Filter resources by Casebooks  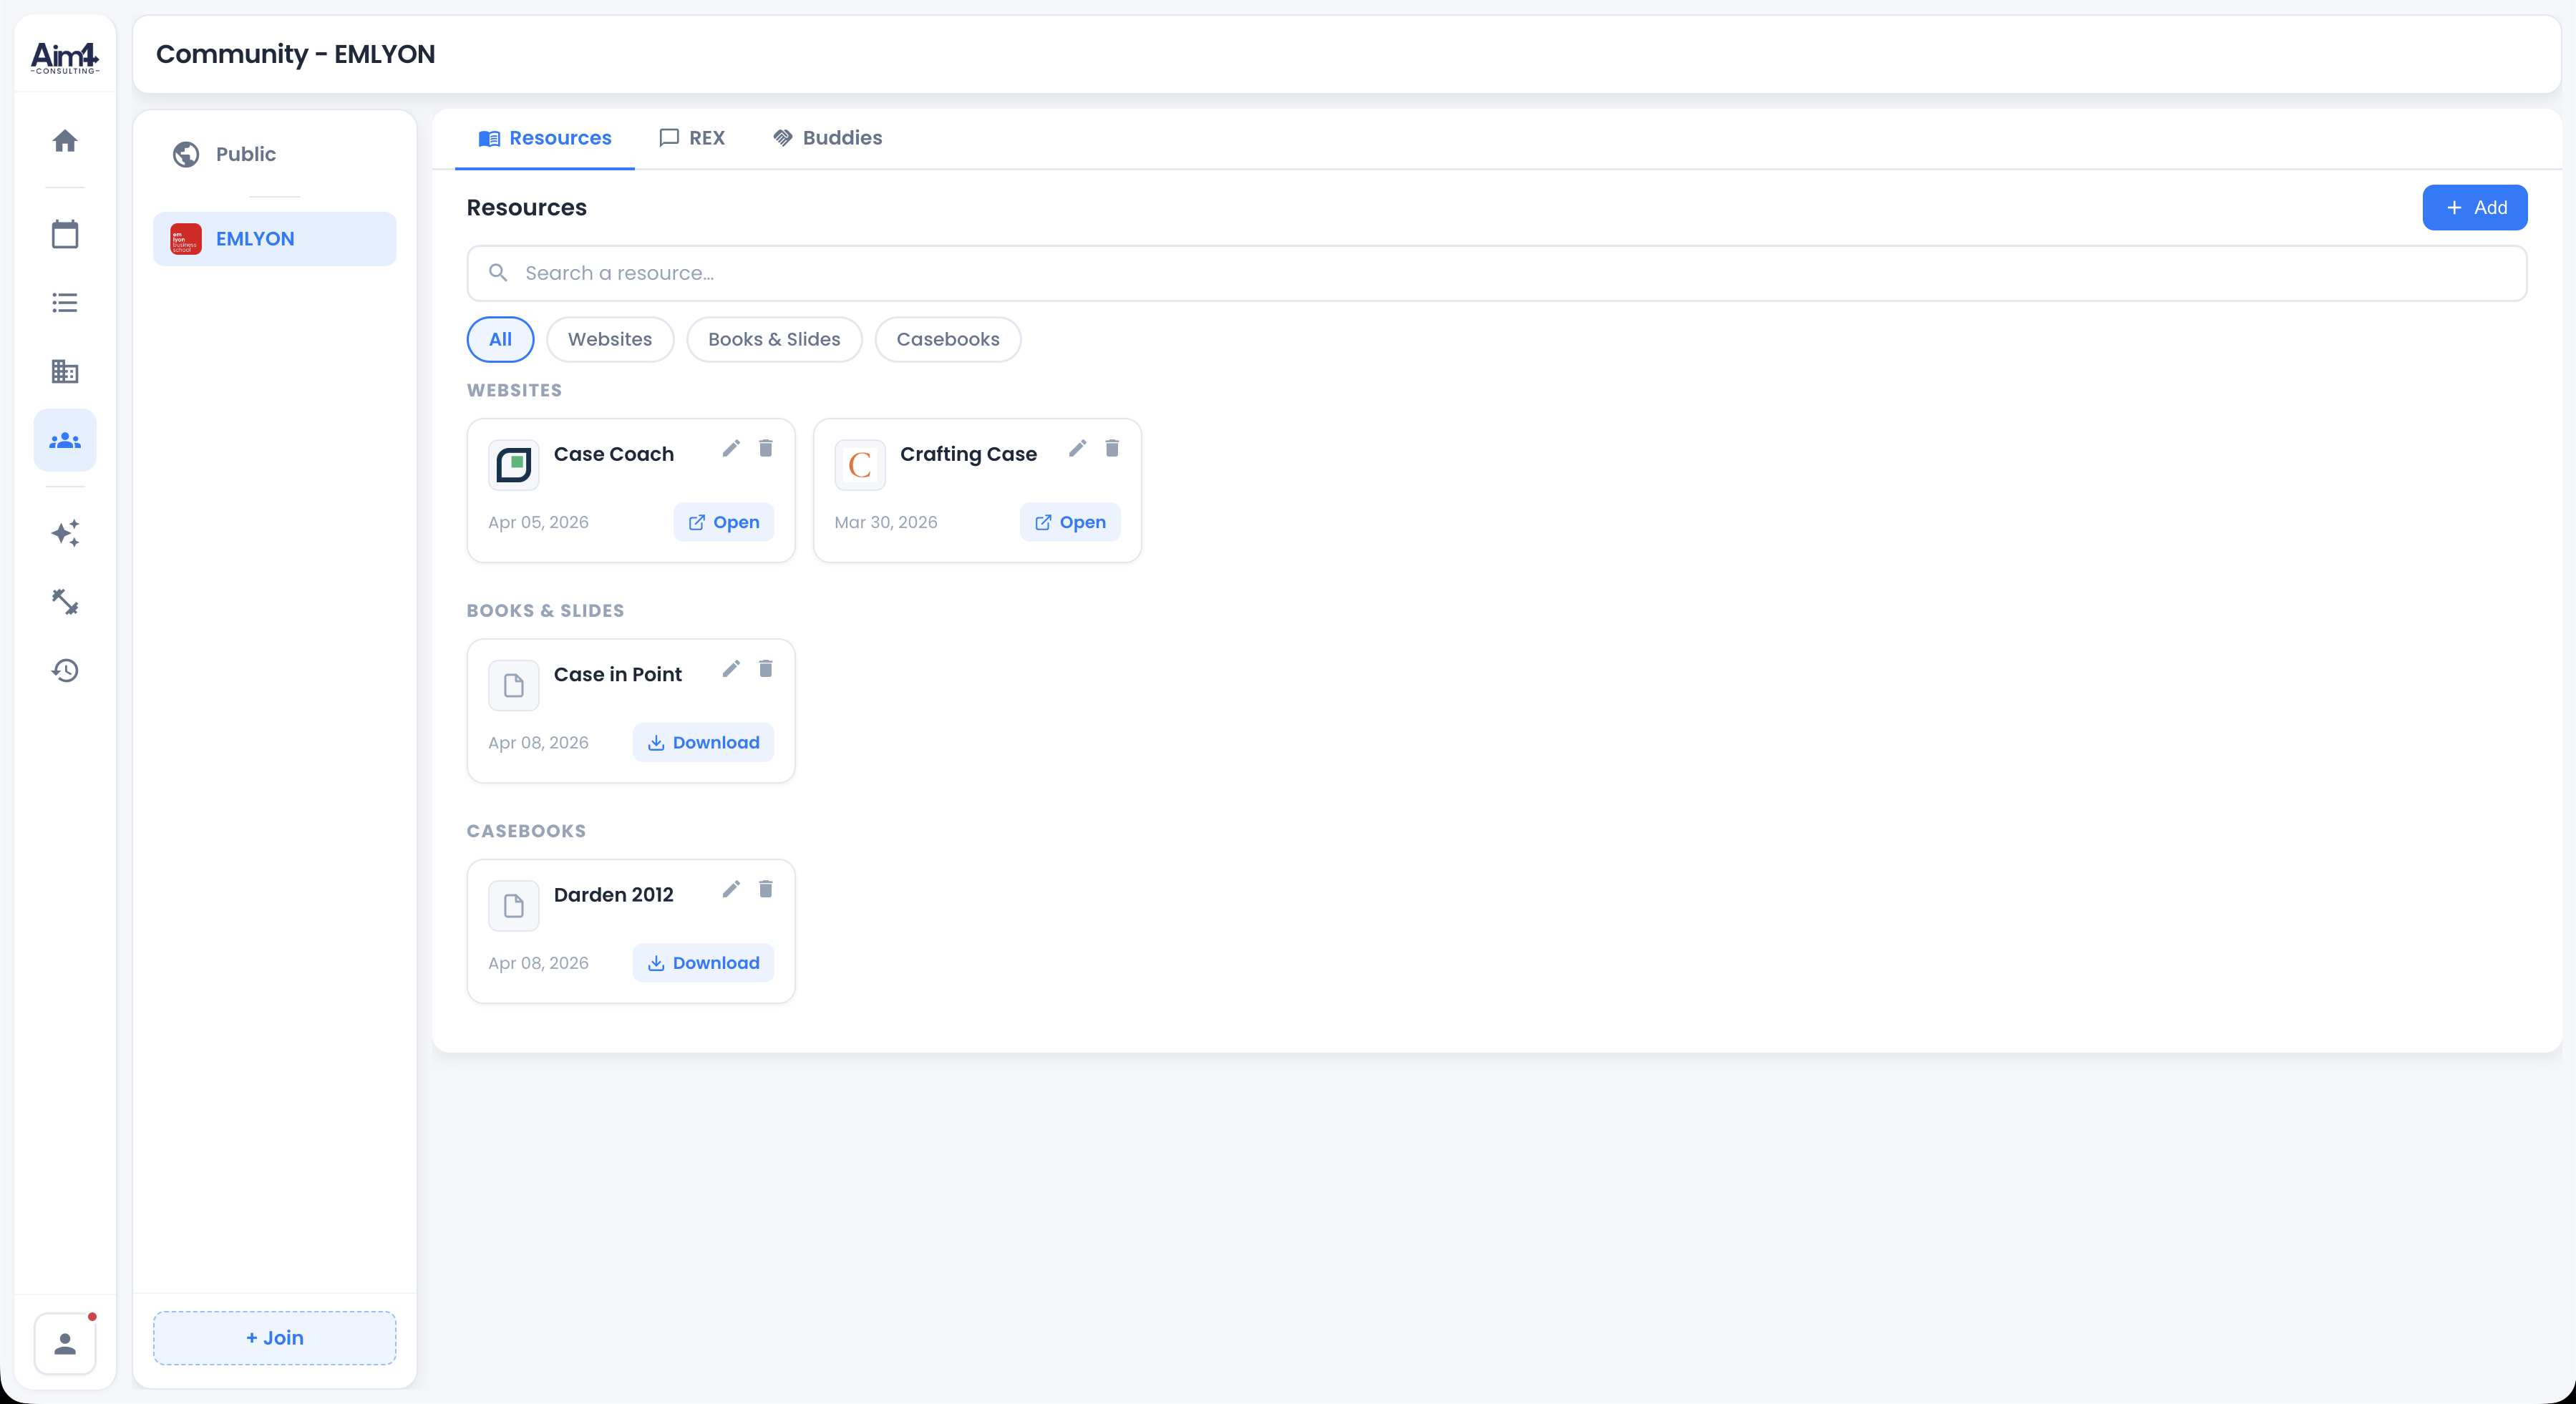click(948, 340)
